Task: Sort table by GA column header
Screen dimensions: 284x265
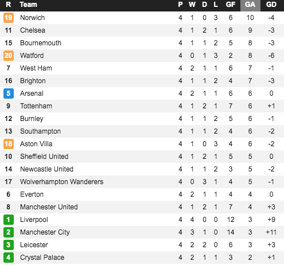Action: [250, 5]
